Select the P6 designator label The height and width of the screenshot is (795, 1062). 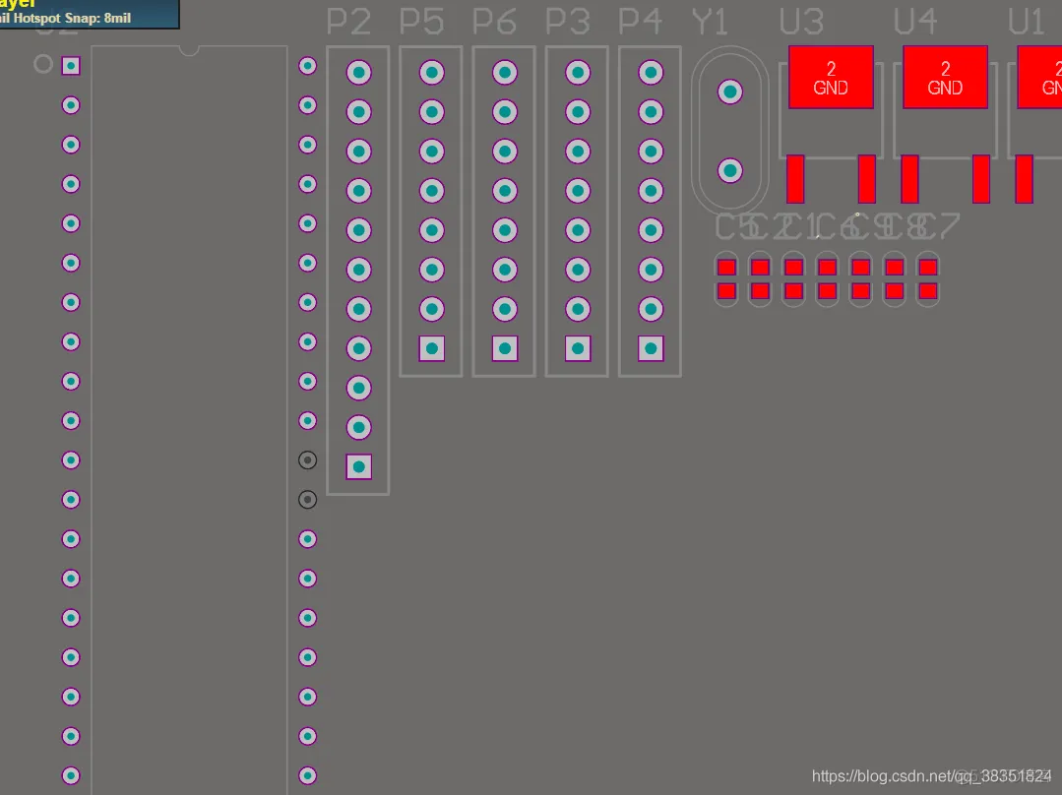494,22
